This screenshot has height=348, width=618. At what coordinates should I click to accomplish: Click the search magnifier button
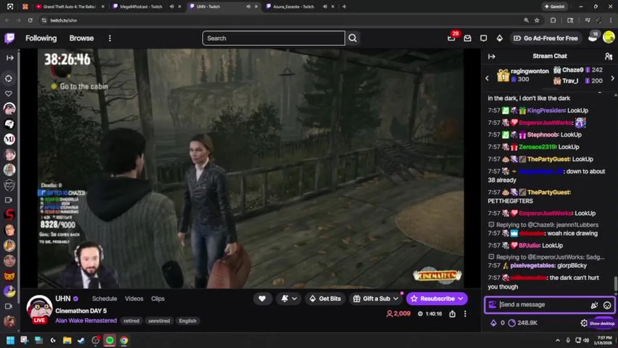(x=353, y=38)
